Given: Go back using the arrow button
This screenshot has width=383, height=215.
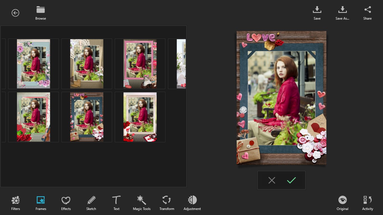Looking at the screenshot, I should [x=15, y=13].
